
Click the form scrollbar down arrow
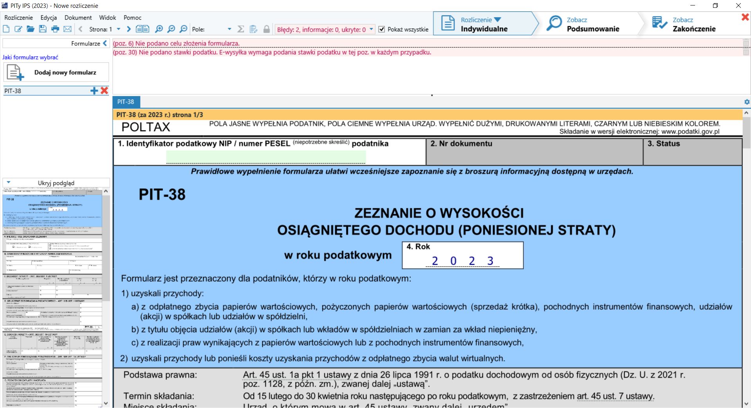[x=746, y=404]
